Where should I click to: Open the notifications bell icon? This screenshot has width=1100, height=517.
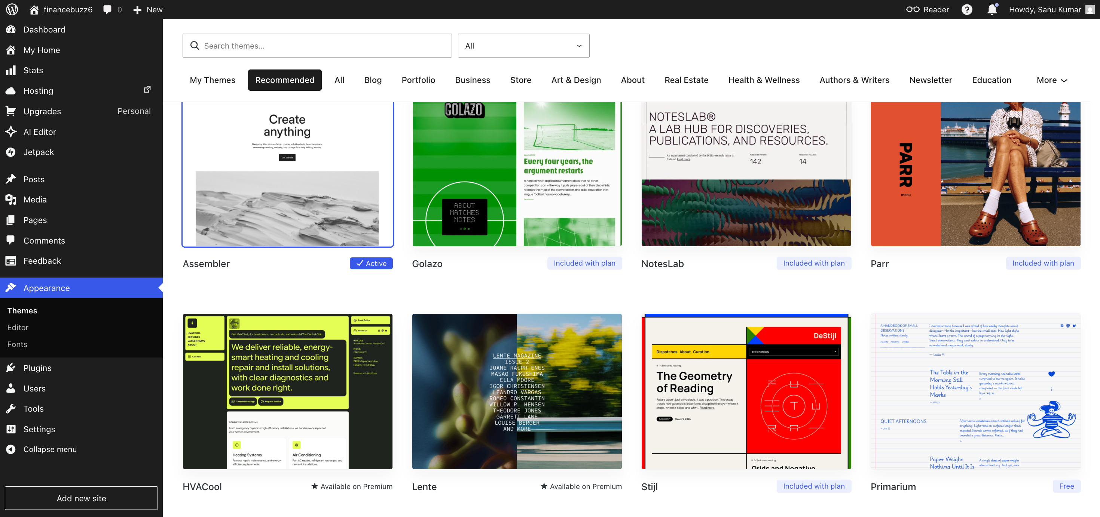(x=992, y=9)
